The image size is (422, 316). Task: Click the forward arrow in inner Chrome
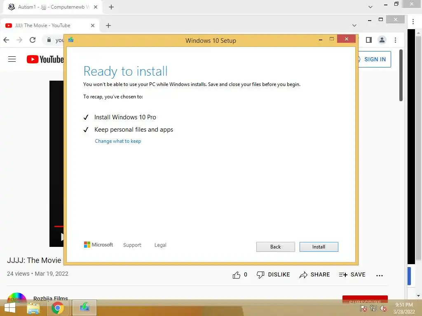tap(19, 40)
